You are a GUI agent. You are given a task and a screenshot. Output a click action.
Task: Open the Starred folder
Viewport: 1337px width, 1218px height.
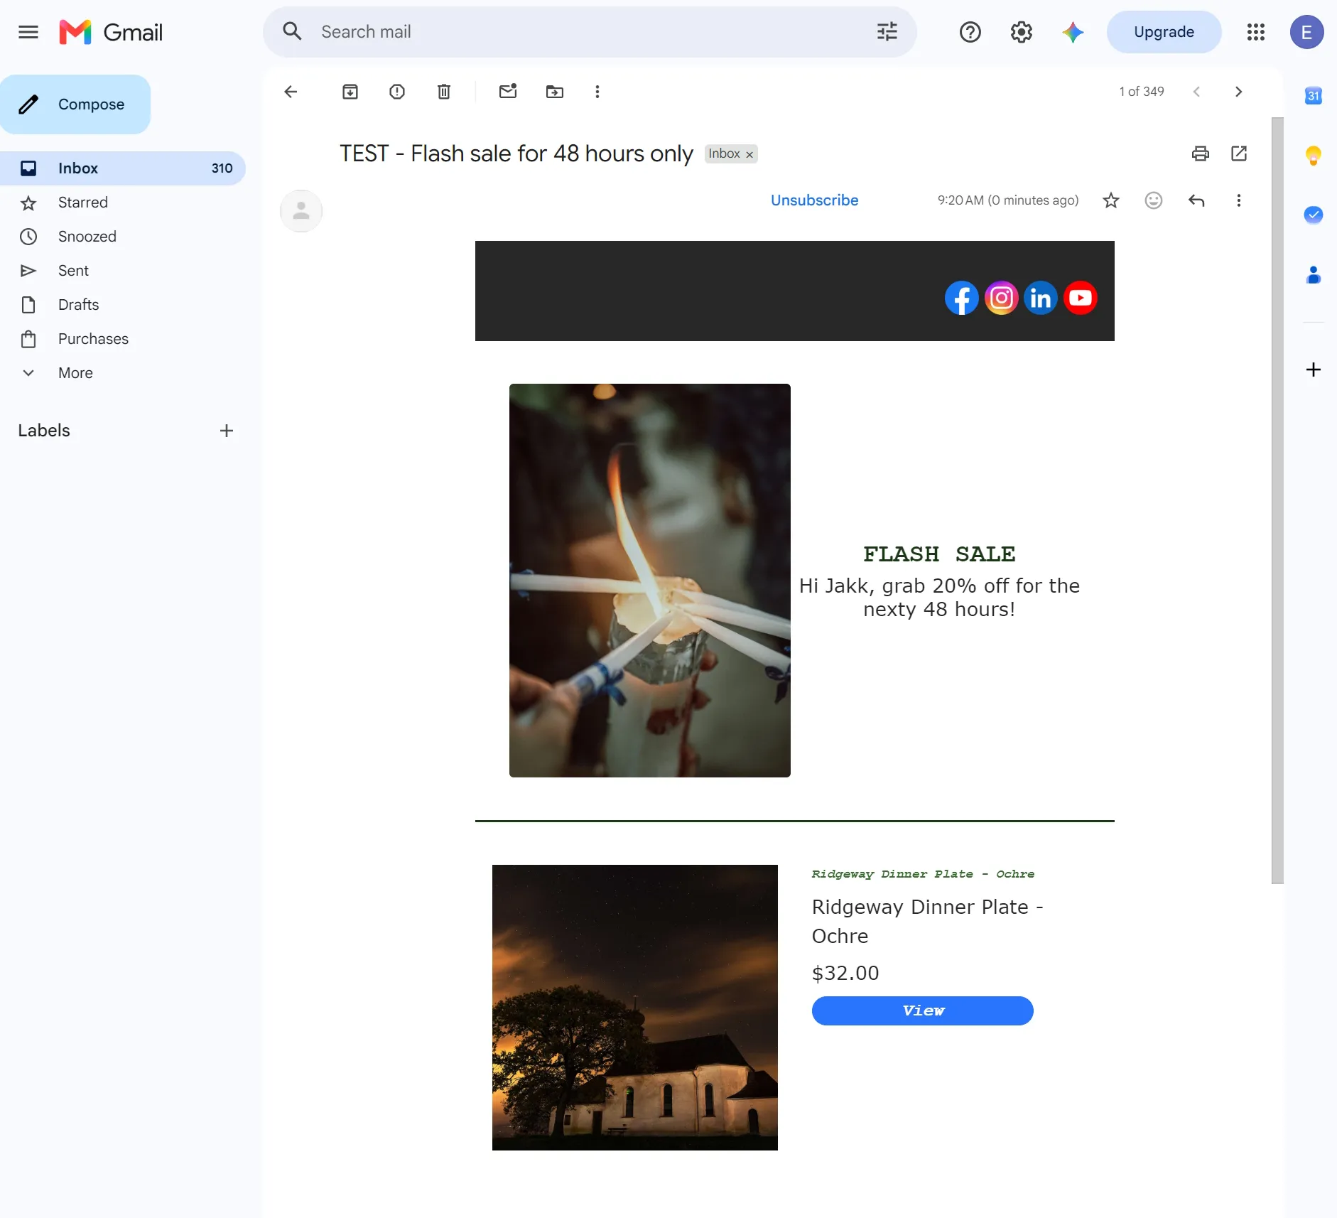(122, 203)
